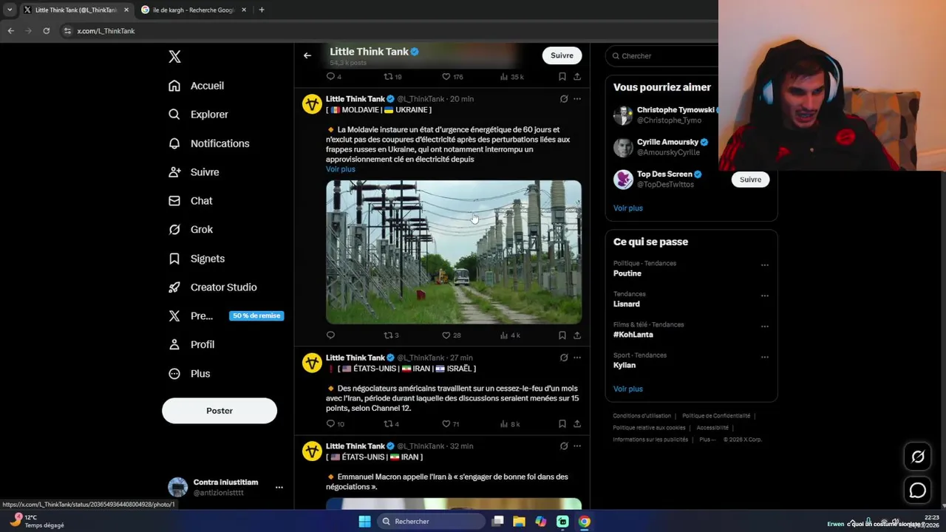Show more suggestions under Vous pourriez aimer
The width and height of the screenshot is (946, 532).
pos(628,208)
